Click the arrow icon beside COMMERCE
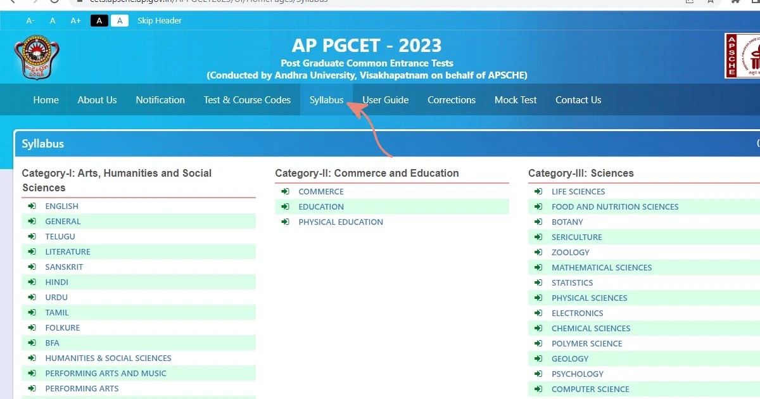 285,191
